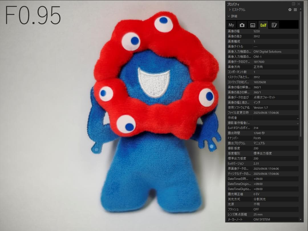Close the プロパティ panel
Viewport: 308px width, 231px height.
pyautogui.click(x=299, y=4)
